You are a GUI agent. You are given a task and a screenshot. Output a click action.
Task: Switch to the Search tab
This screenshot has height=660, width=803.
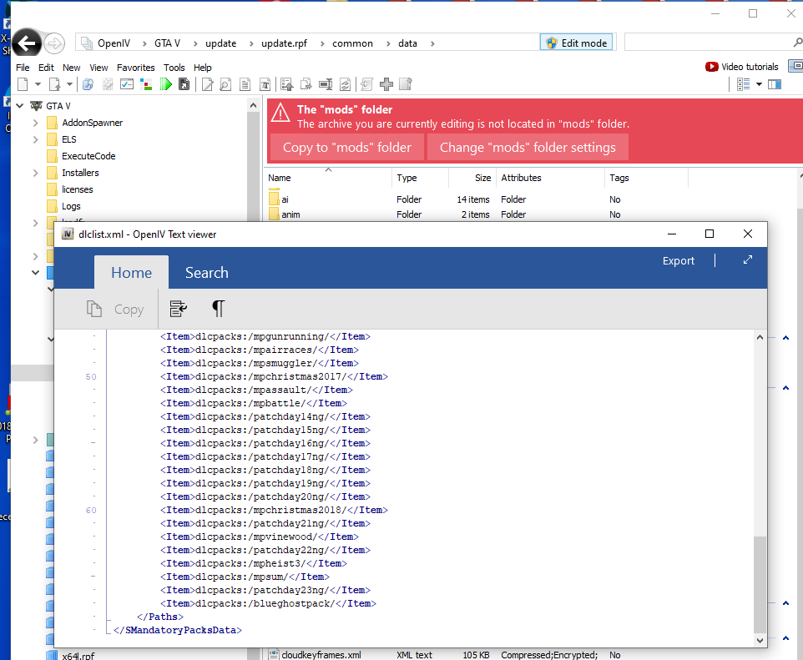[206, 273]
